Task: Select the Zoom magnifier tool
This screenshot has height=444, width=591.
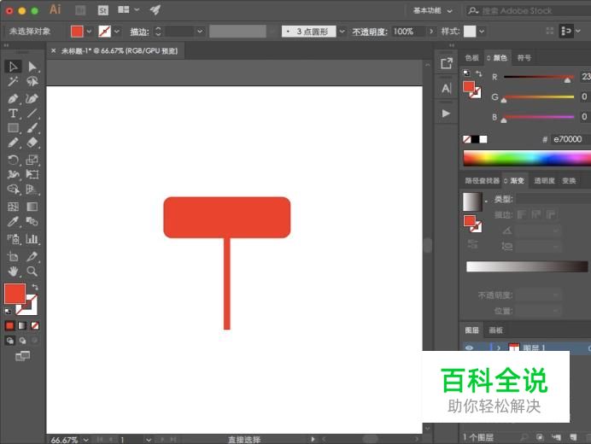Action: pyautogui.click(x=32, y=272)
